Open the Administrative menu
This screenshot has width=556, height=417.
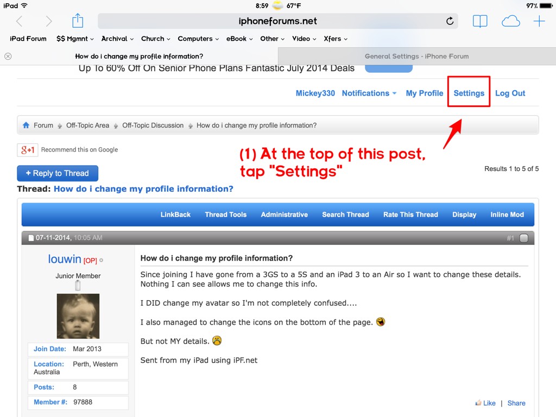click(284, 214)
